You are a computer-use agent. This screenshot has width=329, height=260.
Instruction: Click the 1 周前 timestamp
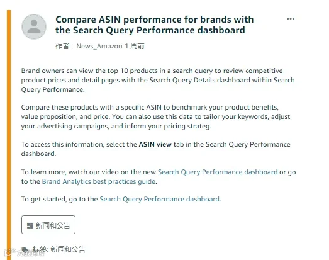pyautogui.click(x=135, y=46)
